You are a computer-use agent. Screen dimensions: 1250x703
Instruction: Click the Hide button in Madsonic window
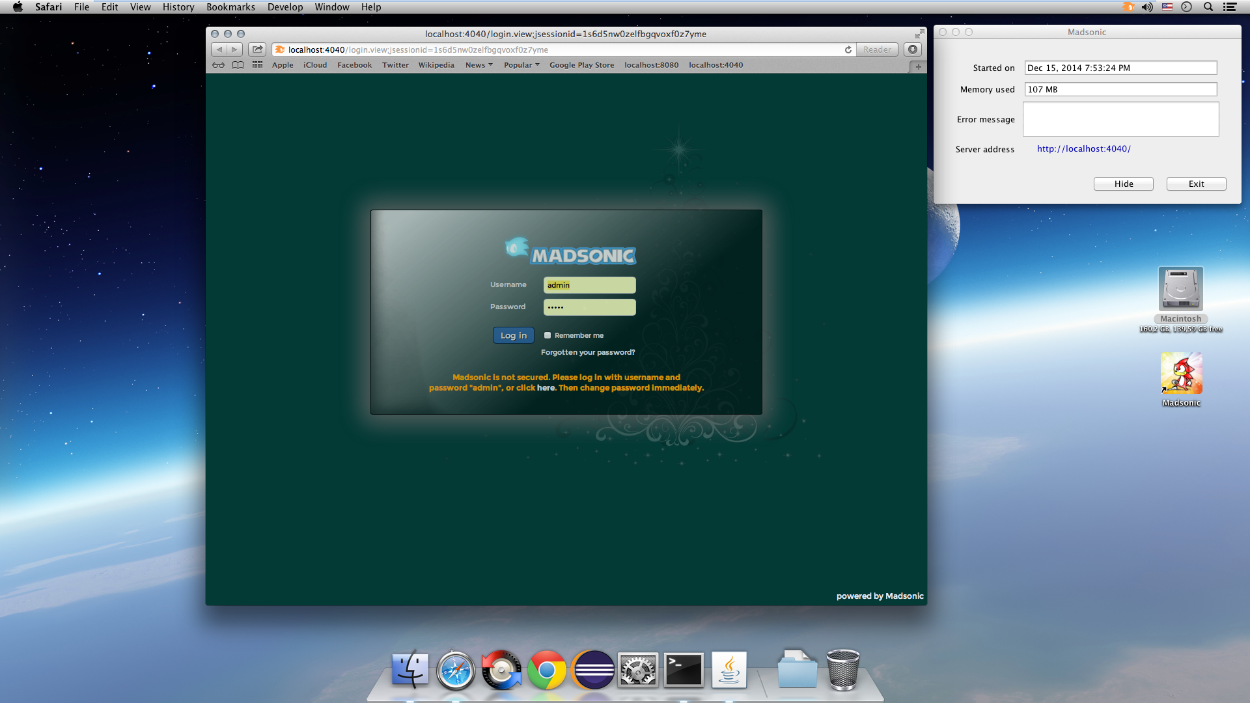(1123, 184)
